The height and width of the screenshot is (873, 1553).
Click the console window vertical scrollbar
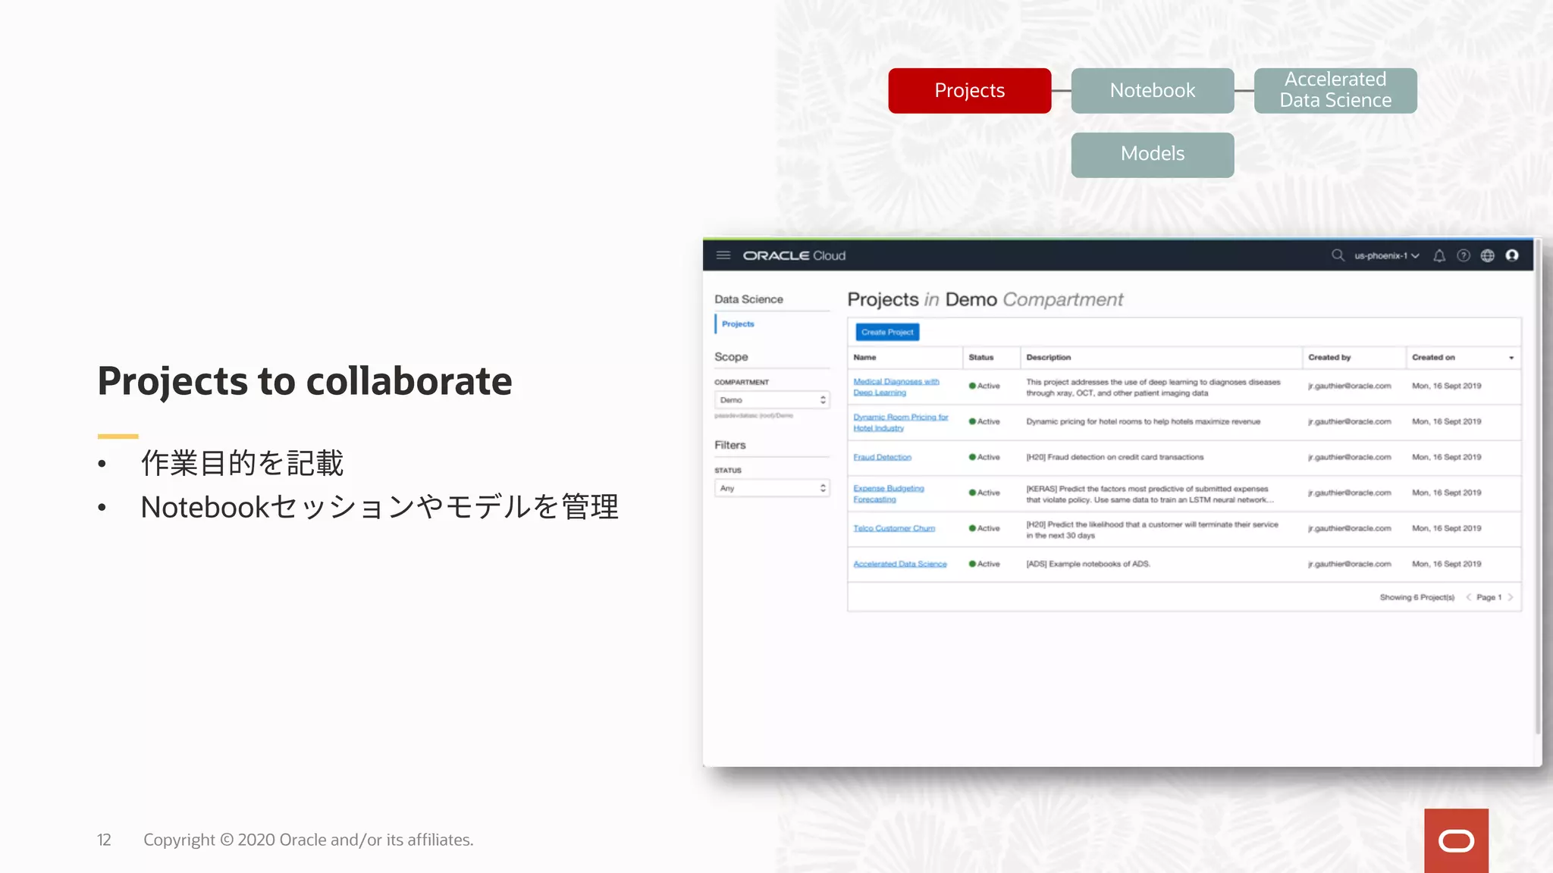[1538, 485]
